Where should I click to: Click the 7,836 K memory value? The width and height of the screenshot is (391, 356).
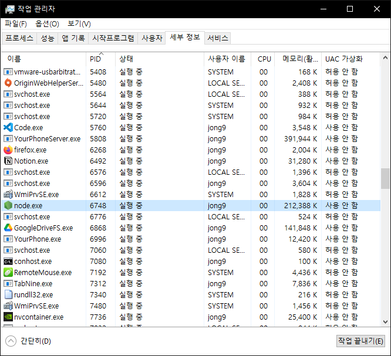[305, 284]
